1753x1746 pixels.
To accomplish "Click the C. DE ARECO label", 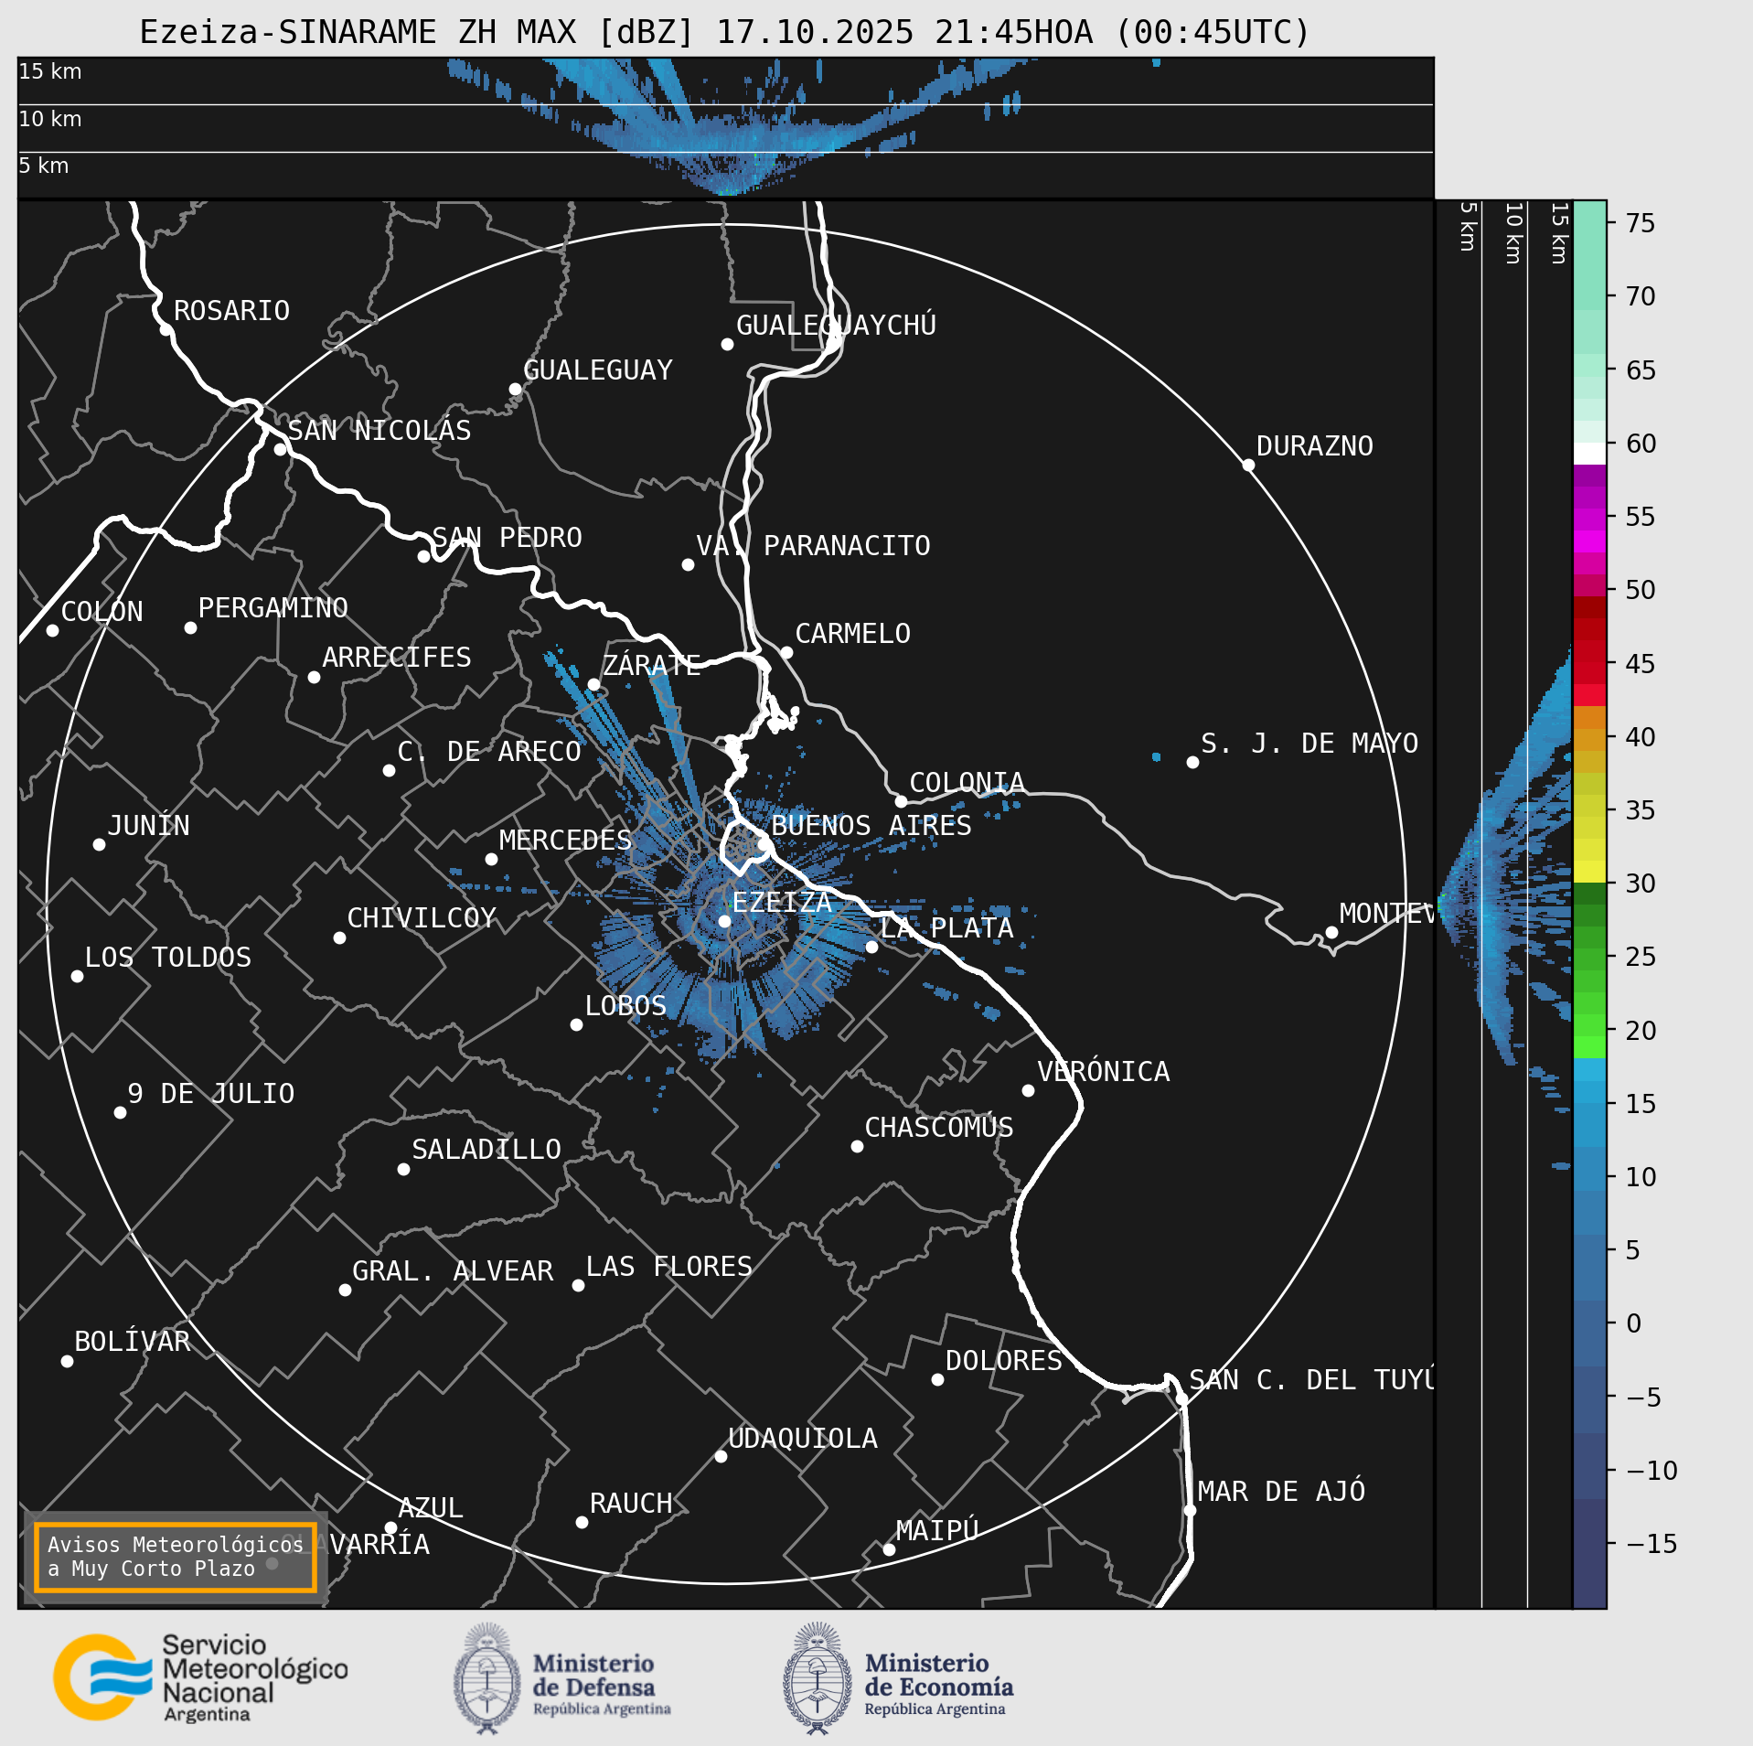I will click(489, 752).
